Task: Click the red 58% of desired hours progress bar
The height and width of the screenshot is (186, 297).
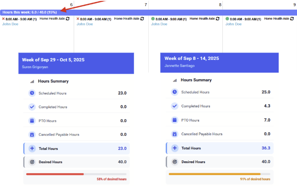Action: [x=55, y=174]
